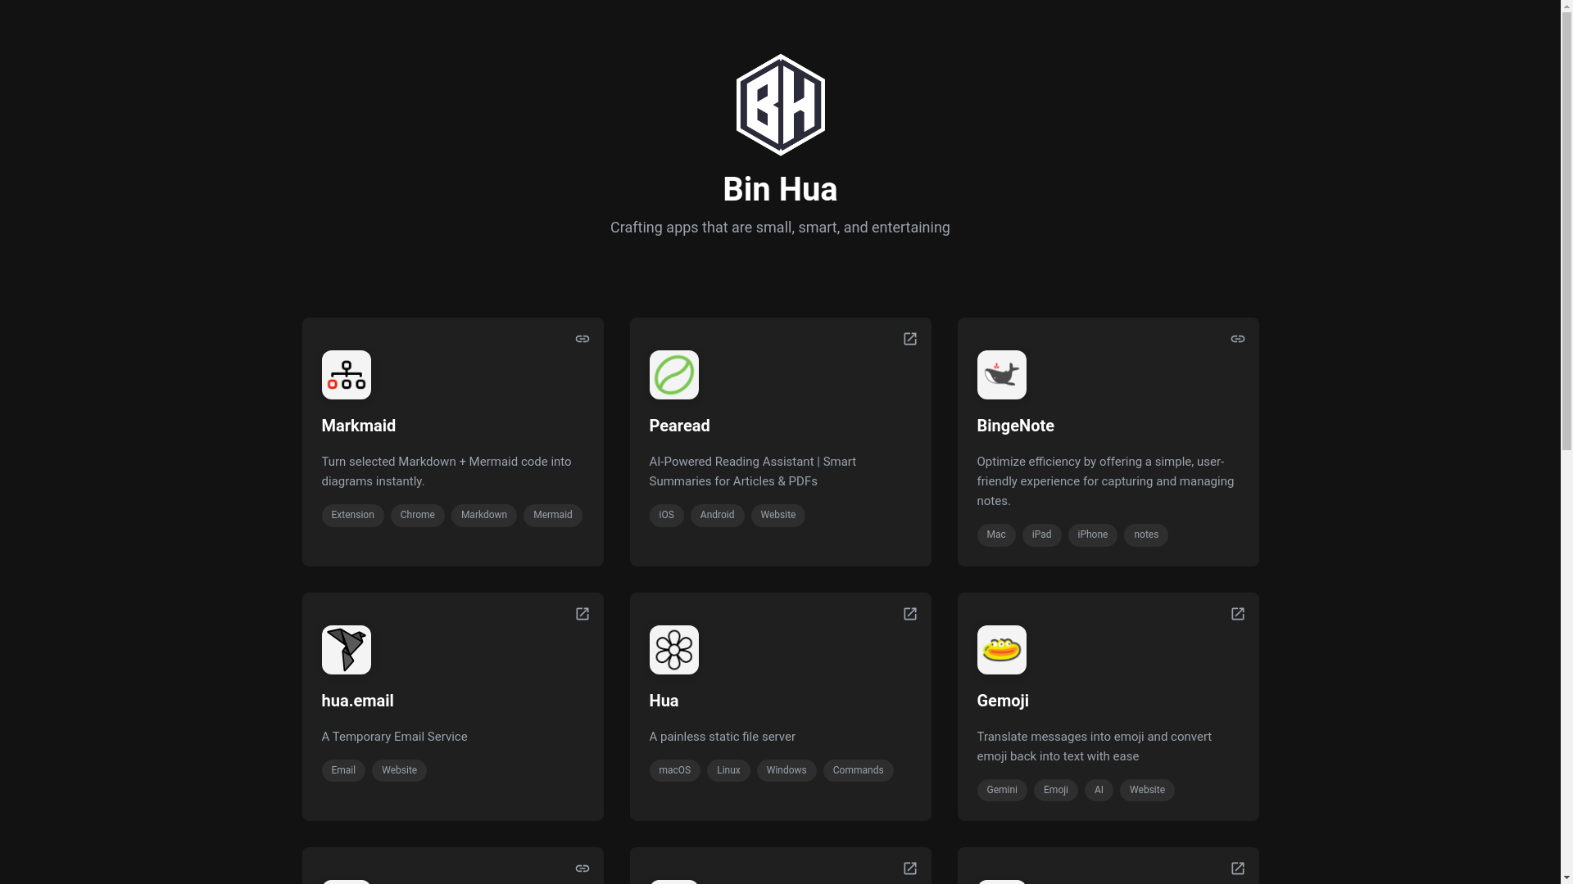Click the Markdown tag chip
The height and width of the screenshot is (884, 1573).
coord(483,515)
